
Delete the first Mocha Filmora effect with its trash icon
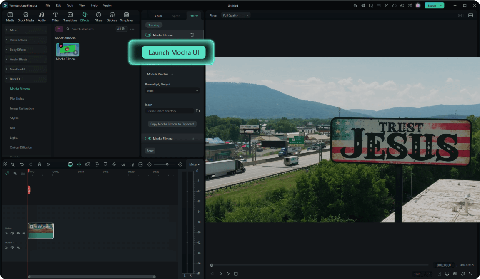pos(192,35)
